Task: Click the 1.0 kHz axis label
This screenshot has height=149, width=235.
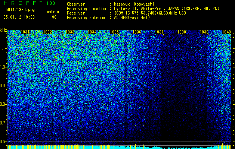Action: 3,67
